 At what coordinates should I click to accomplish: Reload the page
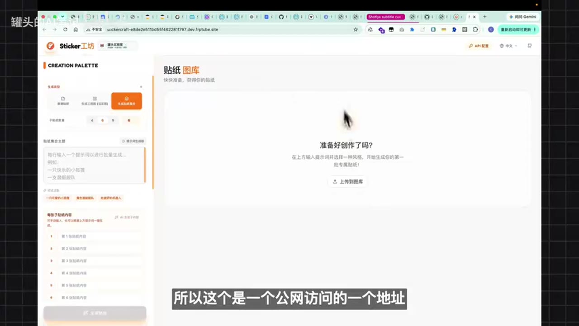[65, 29]
